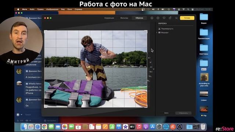
Task: Click Перевернуть to flip the photo
Action: [166, 29]
